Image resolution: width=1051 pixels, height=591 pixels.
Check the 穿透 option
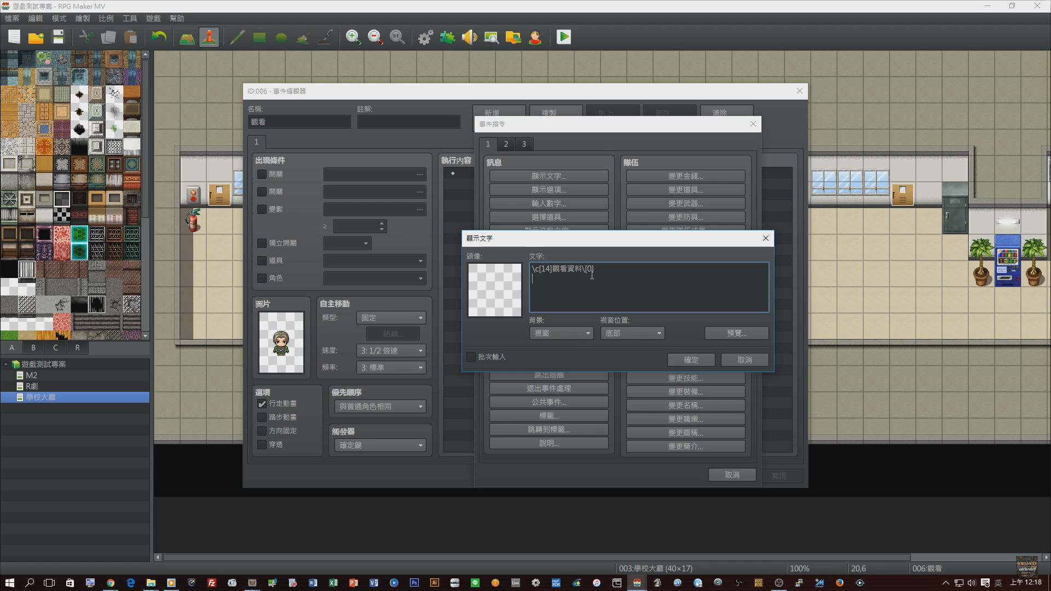[x=262, y=444]
